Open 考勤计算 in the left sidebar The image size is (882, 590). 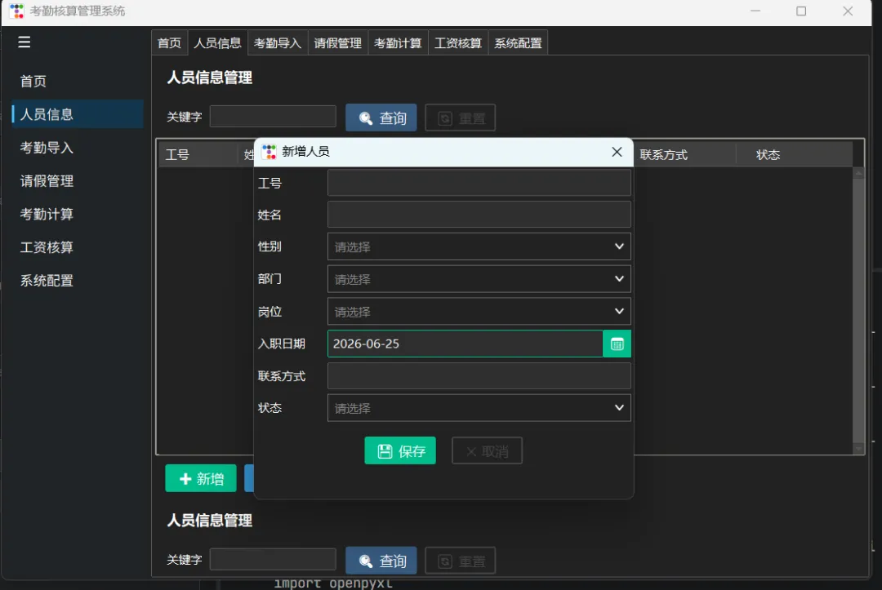pyautogui.click(x=78, y=214)
